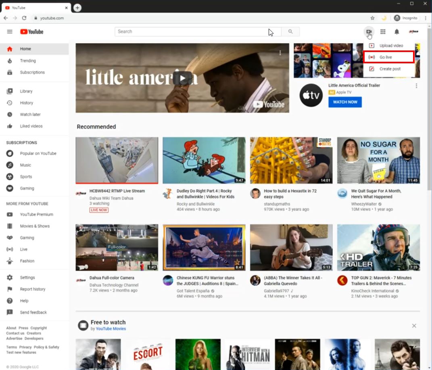This screenshot has width=432, height=370.
Task: Open the No Sugar For A Month thumbnail
Action: 378,160
